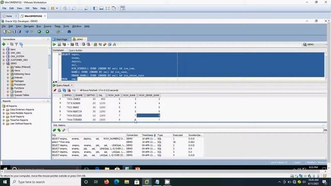Click the SQL History filter input field
The width and height of the screenshot is (331, 186).
point(195,130)
